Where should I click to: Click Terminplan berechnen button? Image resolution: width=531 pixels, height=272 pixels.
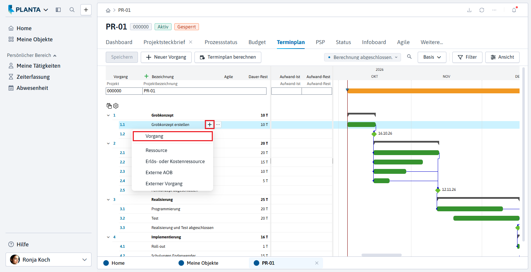click(x=228, y=57)
